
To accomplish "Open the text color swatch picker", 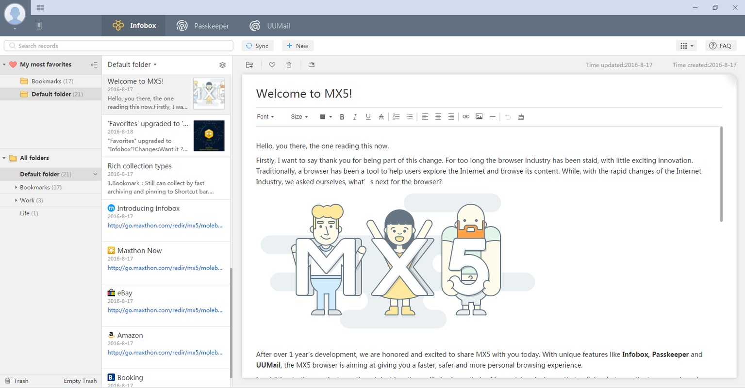I will click(x=326, y=117).
